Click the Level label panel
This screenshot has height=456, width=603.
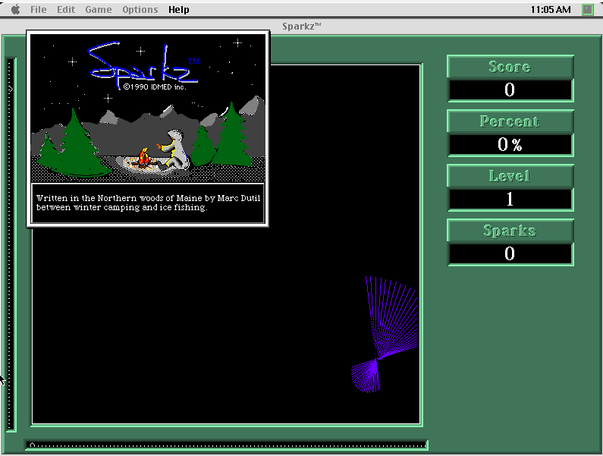click(x=510, y=176)
